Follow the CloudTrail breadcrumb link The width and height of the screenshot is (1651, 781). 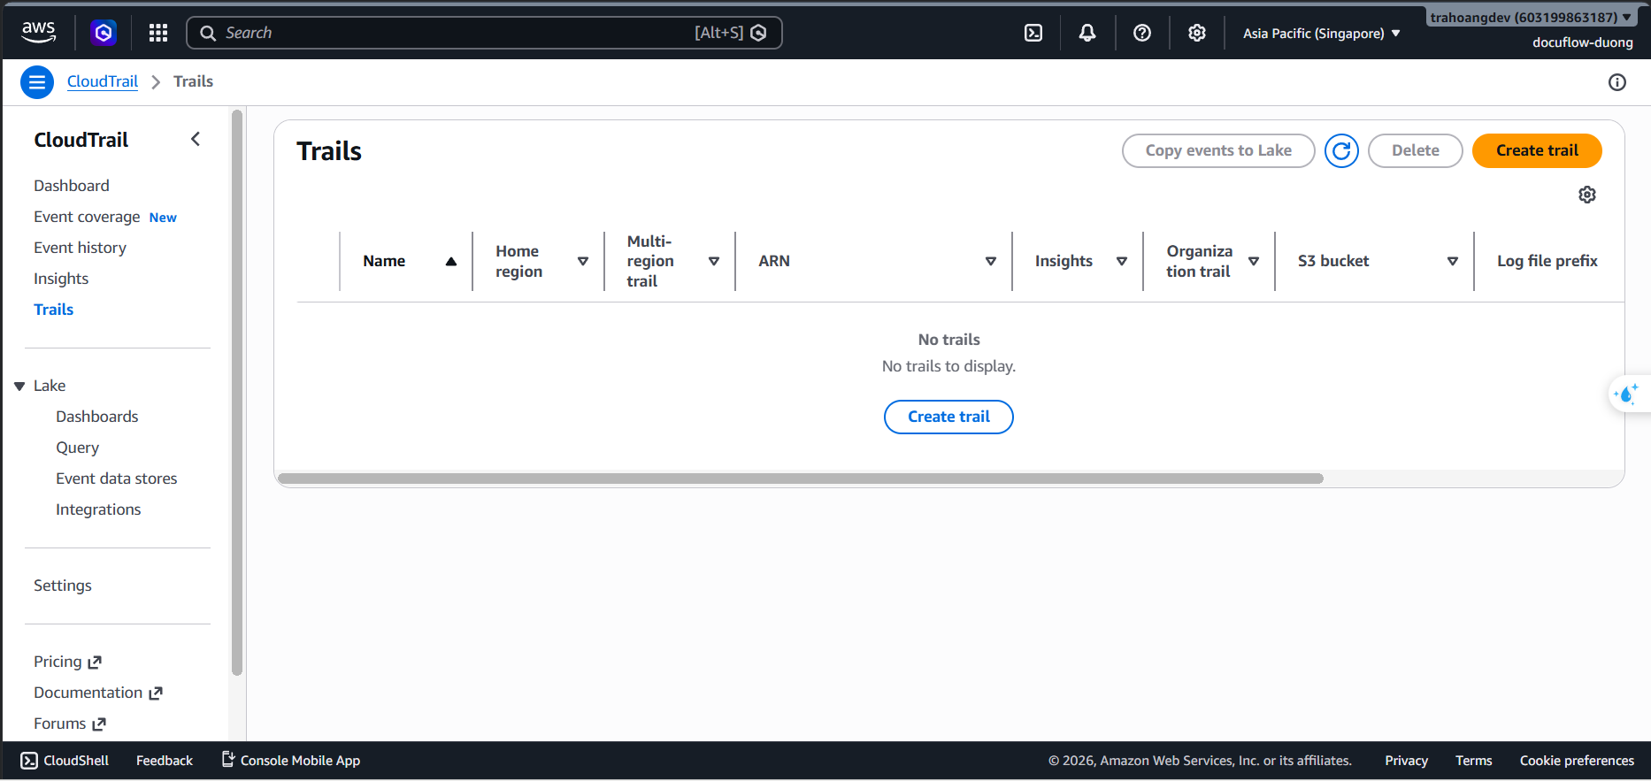pos(103,81)
